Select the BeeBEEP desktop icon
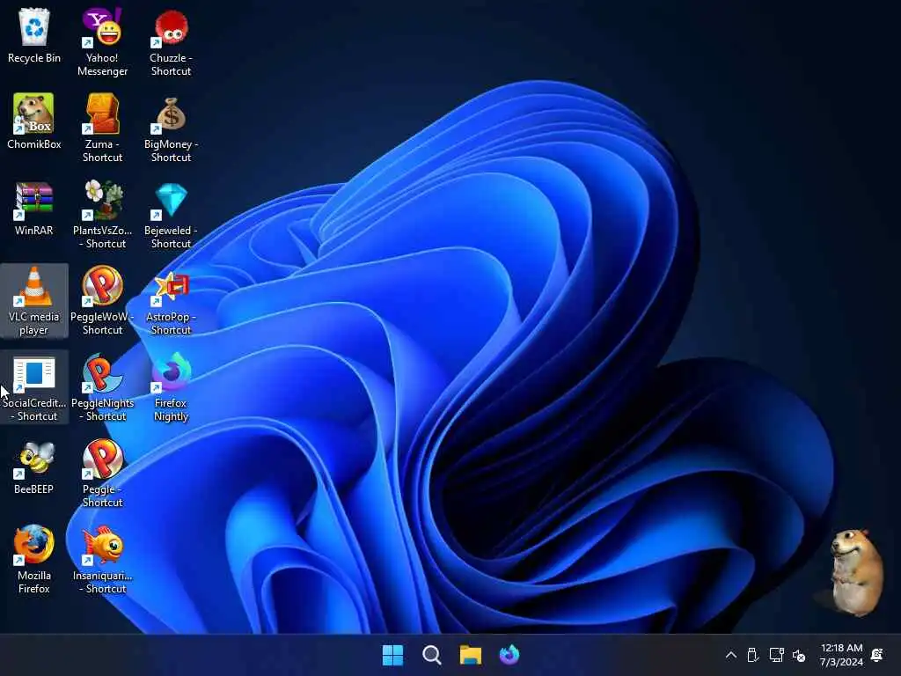Screen dimensions: 901x676 pos(34,467)
